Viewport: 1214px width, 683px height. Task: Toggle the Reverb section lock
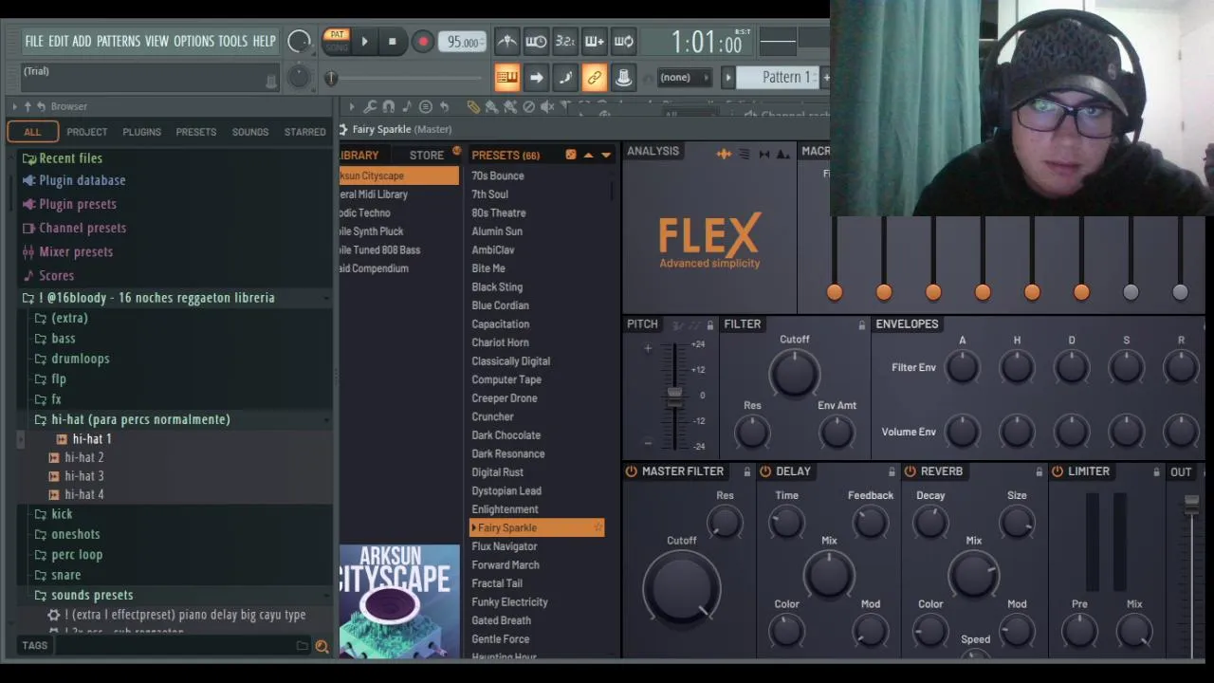(1039, 471)
